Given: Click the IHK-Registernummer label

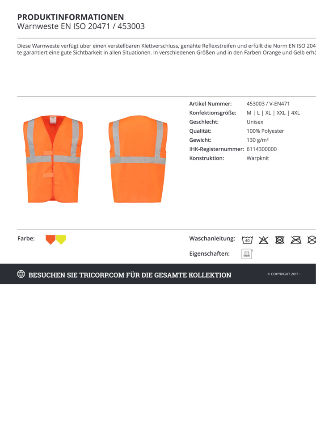Looking at the screenshot, I should [x=217, y=149].
